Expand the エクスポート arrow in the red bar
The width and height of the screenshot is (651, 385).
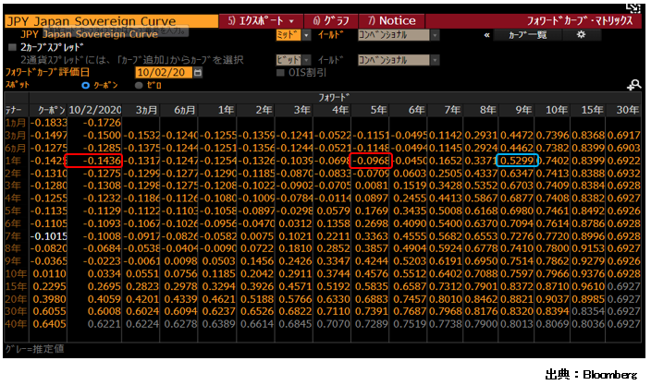point(291,21)
